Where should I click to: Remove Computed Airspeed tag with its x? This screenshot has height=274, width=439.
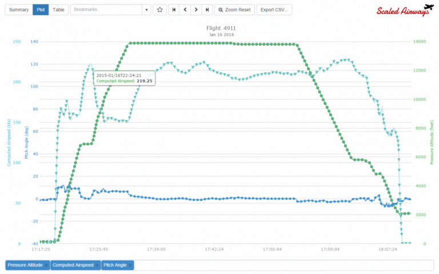[98, 265]
